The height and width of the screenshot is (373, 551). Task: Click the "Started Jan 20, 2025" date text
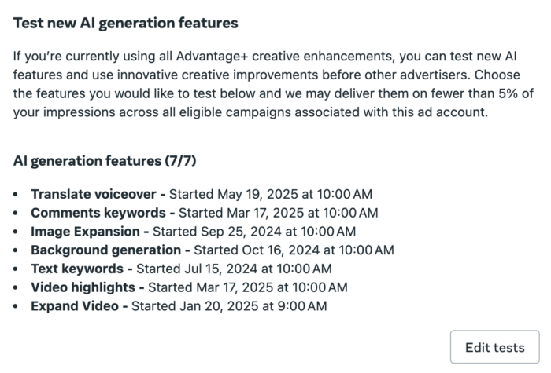tap(228, 306)
